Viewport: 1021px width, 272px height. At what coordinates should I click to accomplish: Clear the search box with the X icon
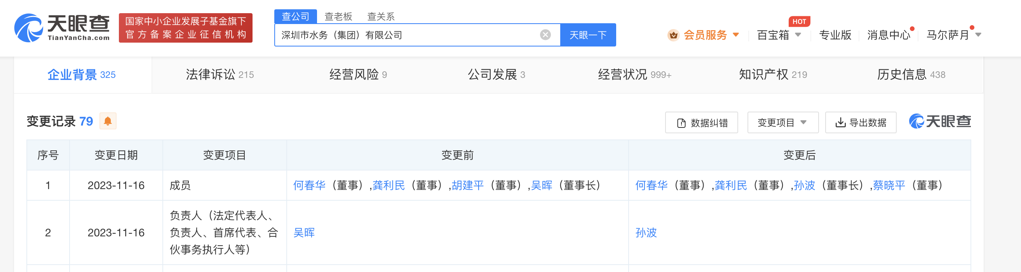545,35
